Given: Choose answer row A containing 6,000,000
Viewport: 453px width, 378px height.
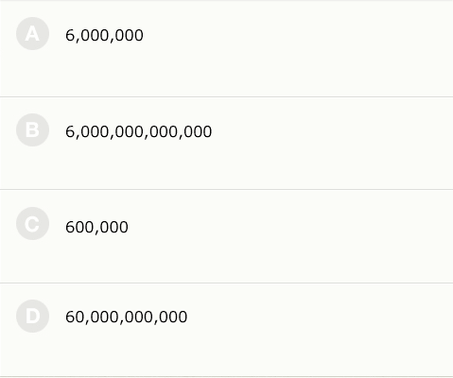Looking at the screenshot, I should click(x=226, y=49).
